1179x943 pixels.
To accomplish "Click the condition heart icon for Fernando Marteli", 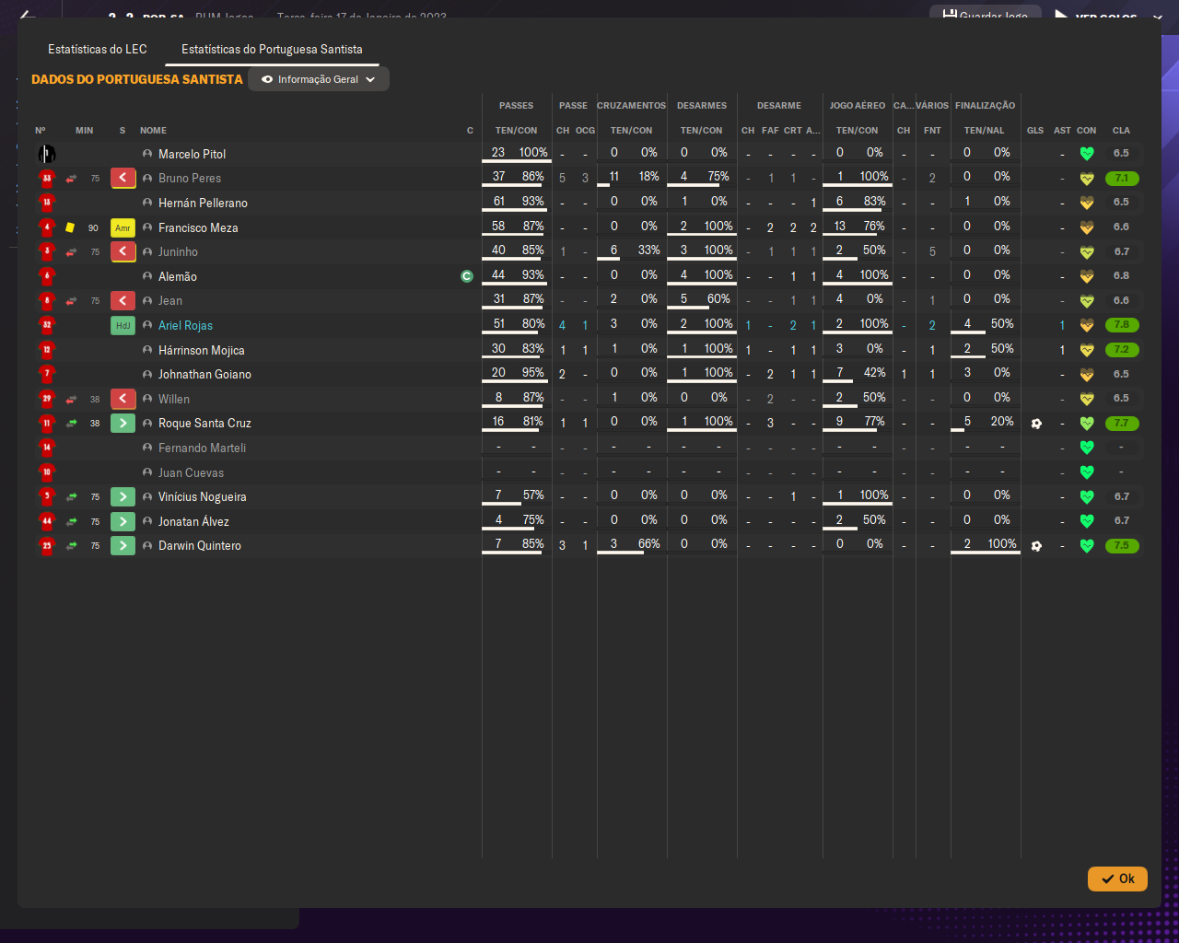I will [1087, 448].
